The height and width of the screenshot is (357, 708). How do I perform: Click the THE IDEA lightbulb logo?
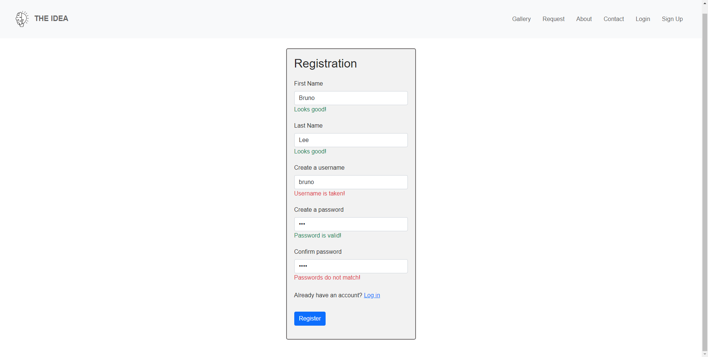[x=22, y=19]
